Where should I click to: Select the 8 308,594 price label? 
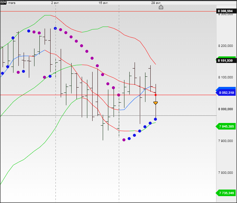click(x=226, y=11)
